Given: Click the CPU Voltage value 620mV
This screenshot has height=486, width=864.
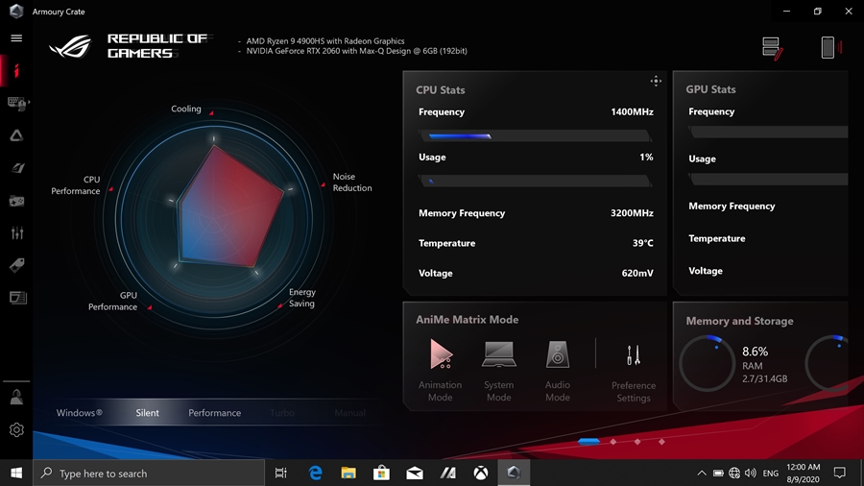Looking at the screenshot, I should (x=637, y=273).
